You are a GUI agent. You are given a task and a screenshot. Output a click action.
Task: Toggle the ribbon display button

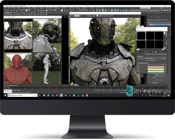tap(103, 10)
